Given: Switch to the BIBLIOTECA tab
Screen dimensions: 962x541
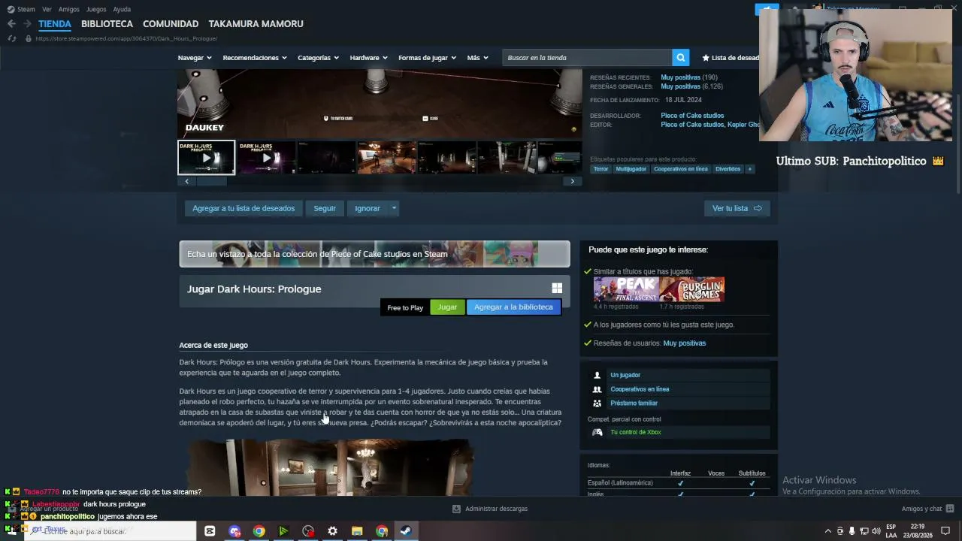Looking at the screenshot, I should click(107, 24).
